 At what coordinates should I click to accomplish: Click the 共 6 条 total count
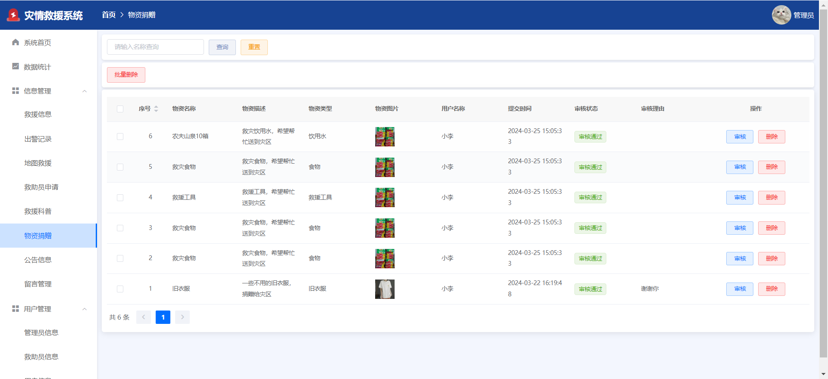point(119,317)
